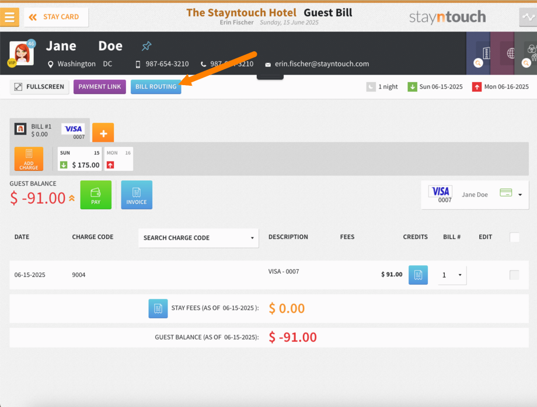Open the travel agent globe icon
Image resolution: width=537 pixels, height=407 pixels.
point(511,53)
